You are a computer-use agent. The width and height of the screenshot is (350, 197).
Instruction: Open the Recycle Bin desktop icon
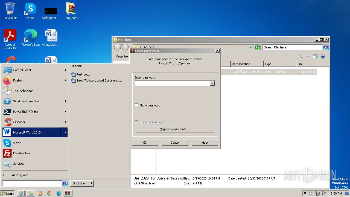[x=10, y=11]
